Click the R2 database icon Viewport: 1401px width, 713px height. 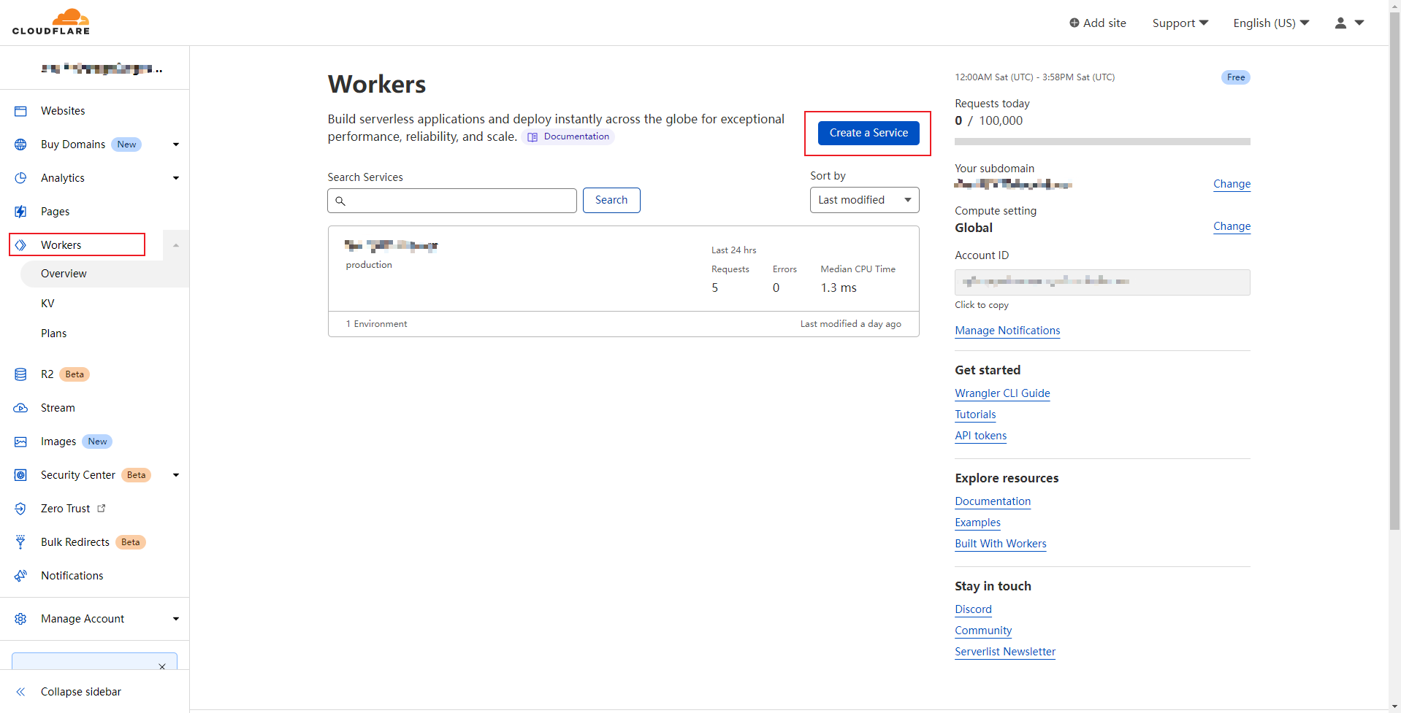(20, 374)
